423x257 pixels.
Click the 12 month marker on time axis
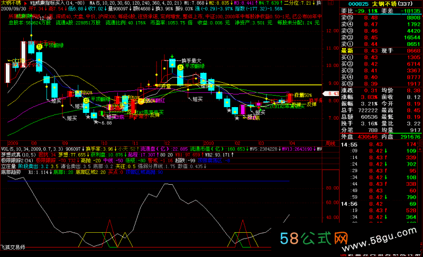click(168, 144)
